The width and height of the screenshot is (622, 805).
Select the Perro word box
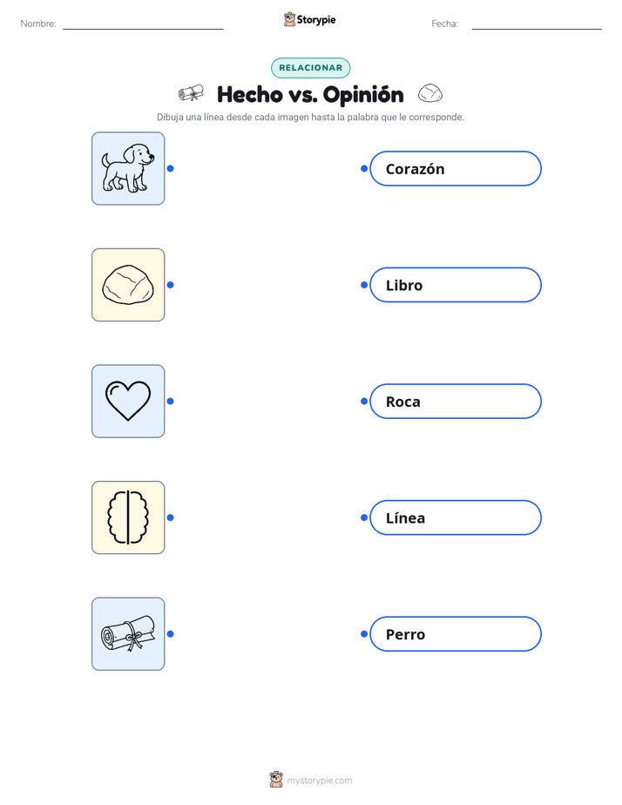click(456, 634)
